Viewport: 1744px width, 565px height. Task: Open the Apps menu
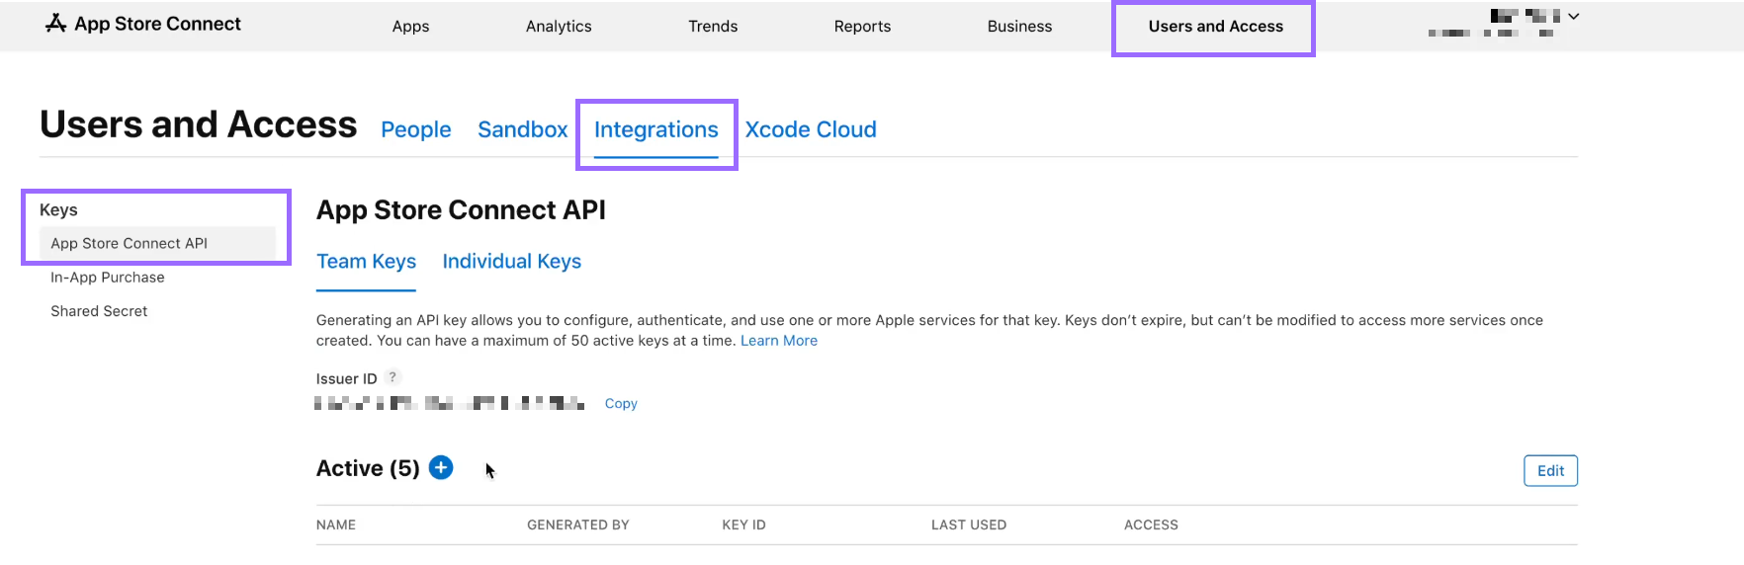[x=410, y=27]
